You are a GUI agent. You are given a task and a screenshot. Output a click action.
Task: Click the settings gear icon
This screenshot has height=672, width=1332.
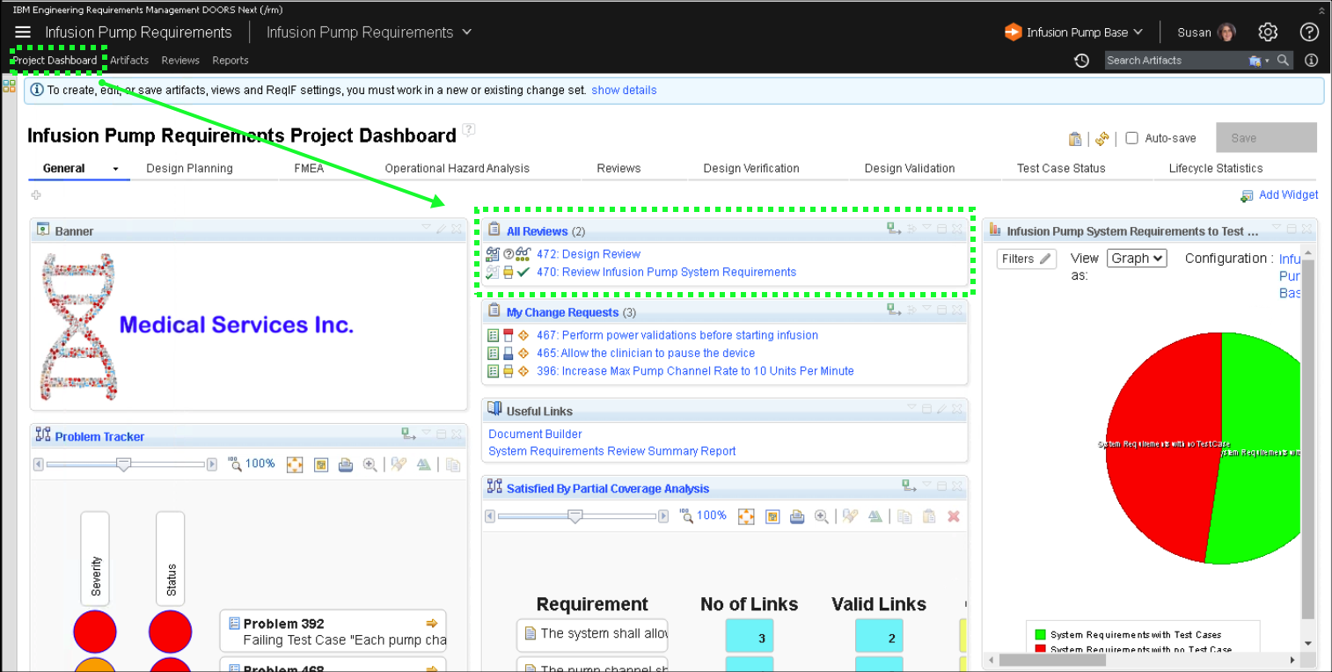point(1267,33)
